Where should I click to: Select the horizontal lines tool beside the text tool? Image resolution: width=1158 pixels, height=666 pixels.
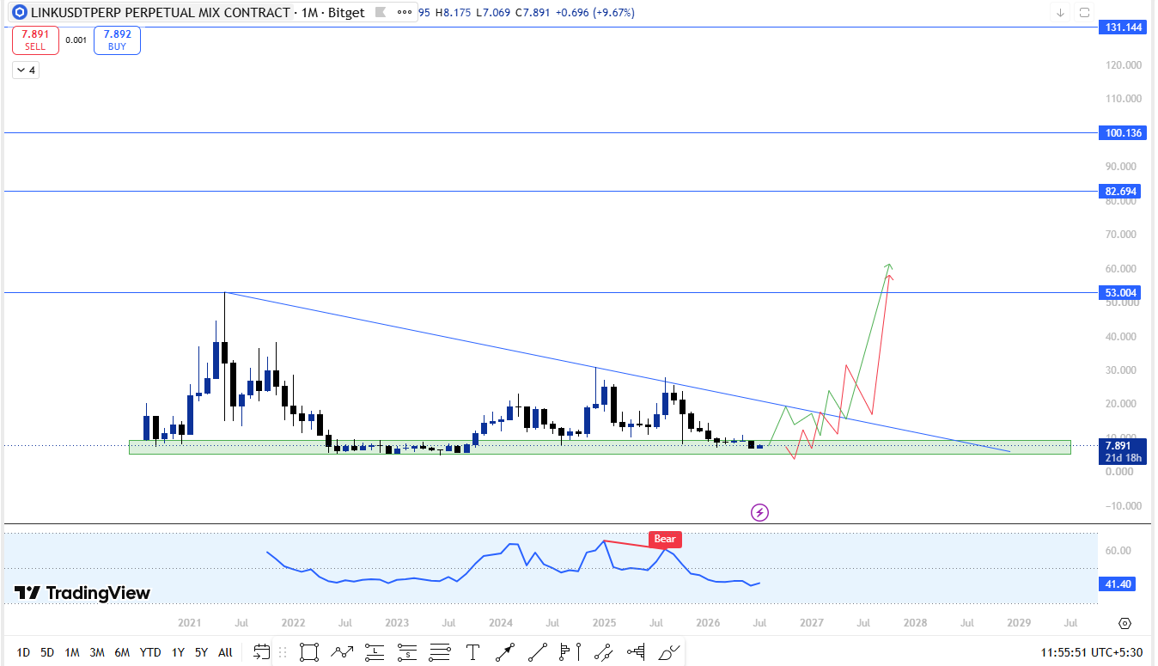440,652
